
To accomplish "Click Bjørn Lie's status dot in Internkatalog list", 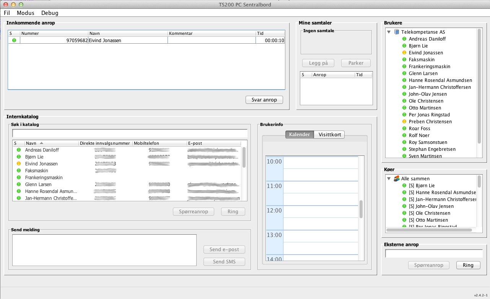I will pos(18,157).
